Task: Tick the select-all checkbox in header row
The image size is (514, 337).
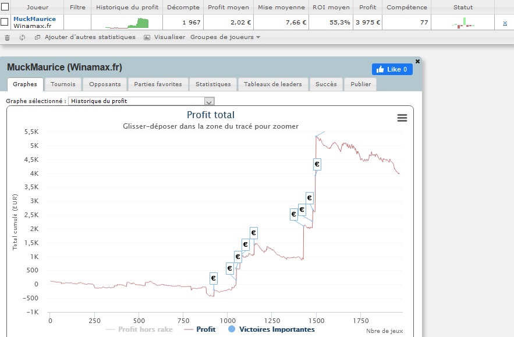Action: tap(5, 6)
